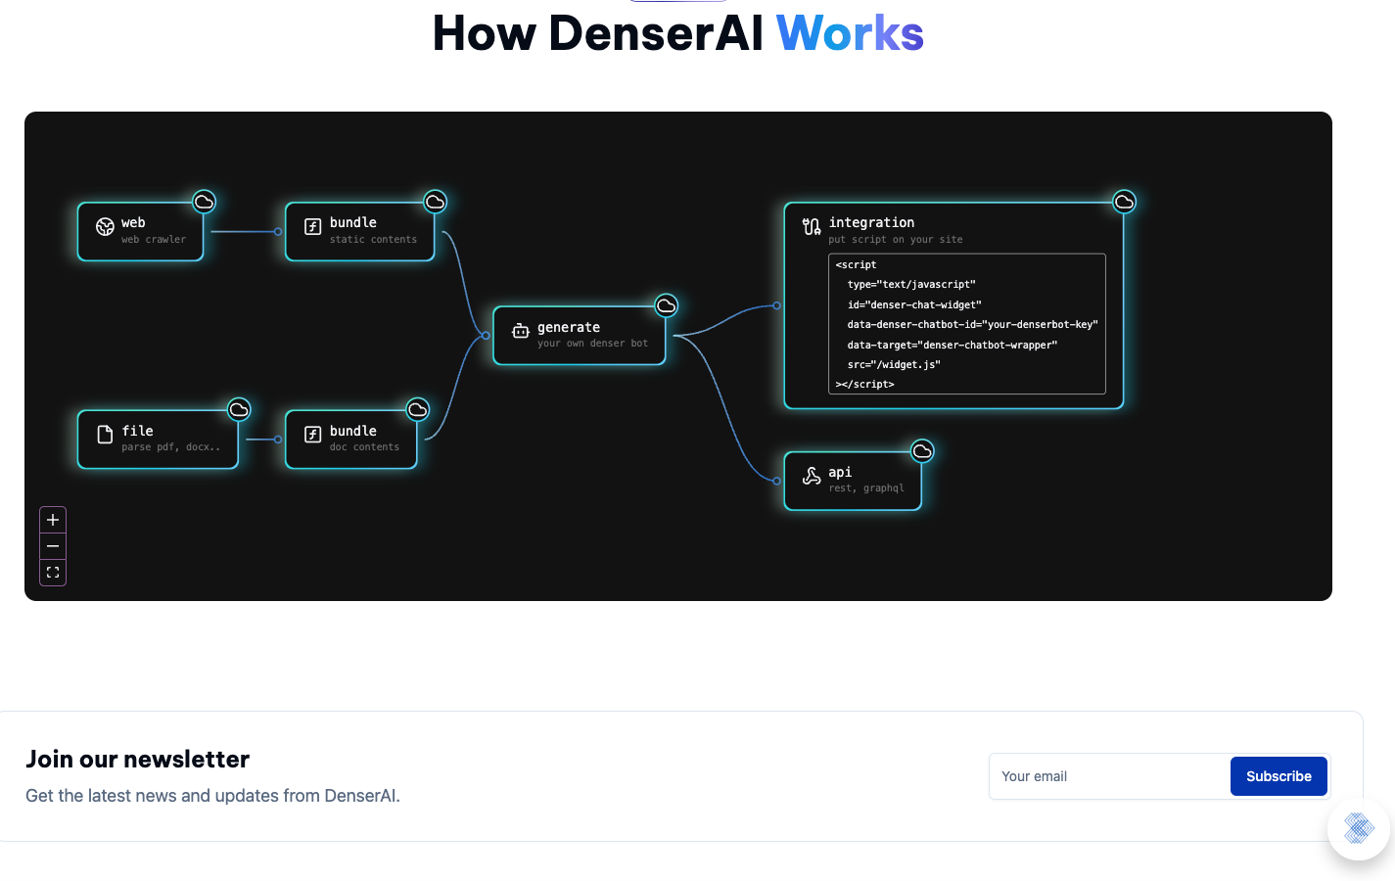Zoom in on the diagram with the plus control
This screenshot has width=1395, height=881.
click(52, 519)
